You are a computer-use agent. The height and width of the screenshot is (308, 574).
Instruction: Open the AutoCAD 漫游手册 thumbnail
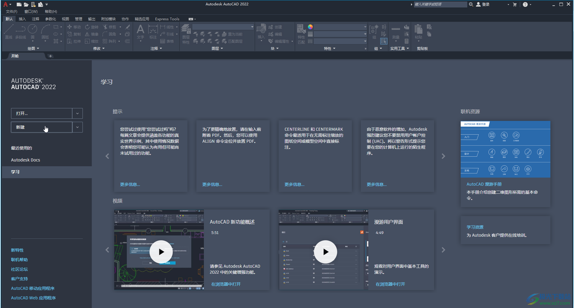point(506,149)
